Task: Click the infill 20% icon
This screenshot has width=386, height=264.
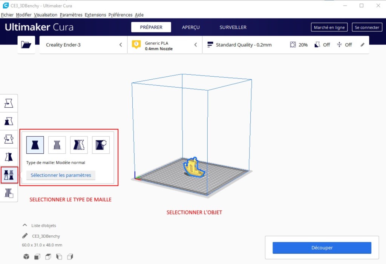Action: (293, 45)
